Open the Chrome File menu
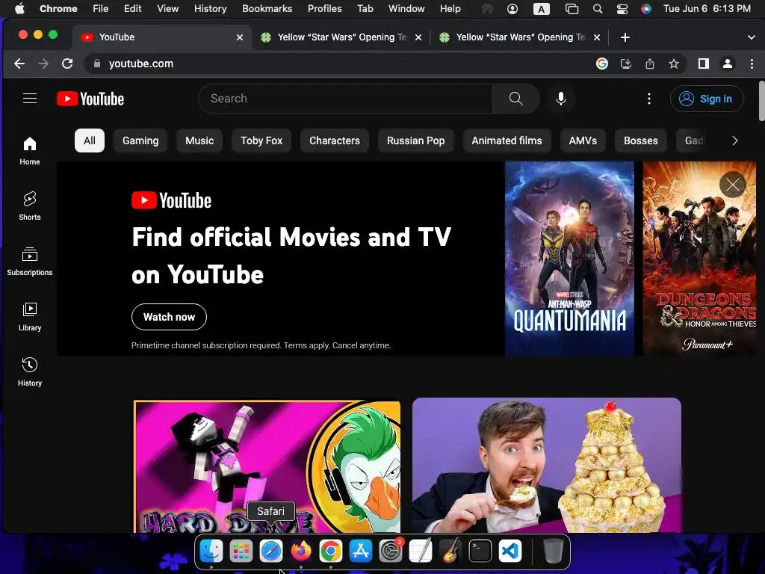765x574 pixels. pyautogui.click(x=101, y=8)
